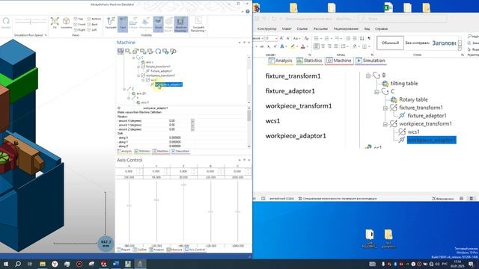The image size is (479, 269).
Task: Open Measure tab at bottom
Action: pyautogui.click(x=174, y=250)
